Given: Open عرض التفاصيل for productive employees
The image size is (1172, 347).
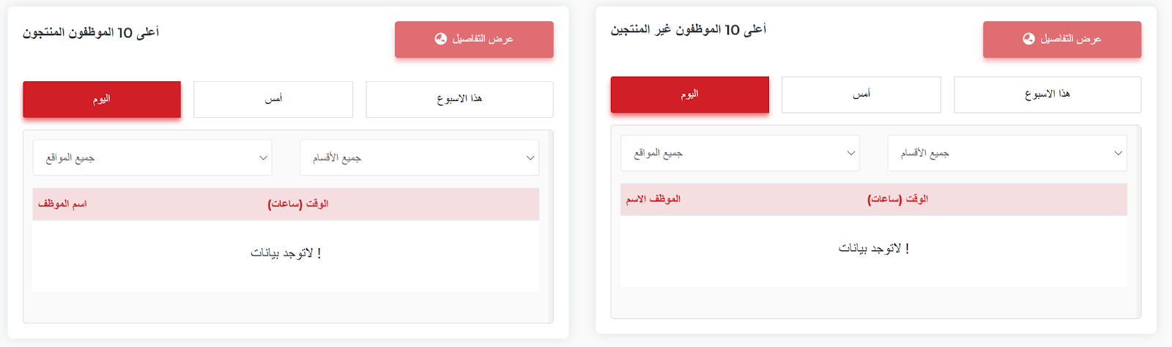Looking at the screenshot, I should tap(474, 40).
